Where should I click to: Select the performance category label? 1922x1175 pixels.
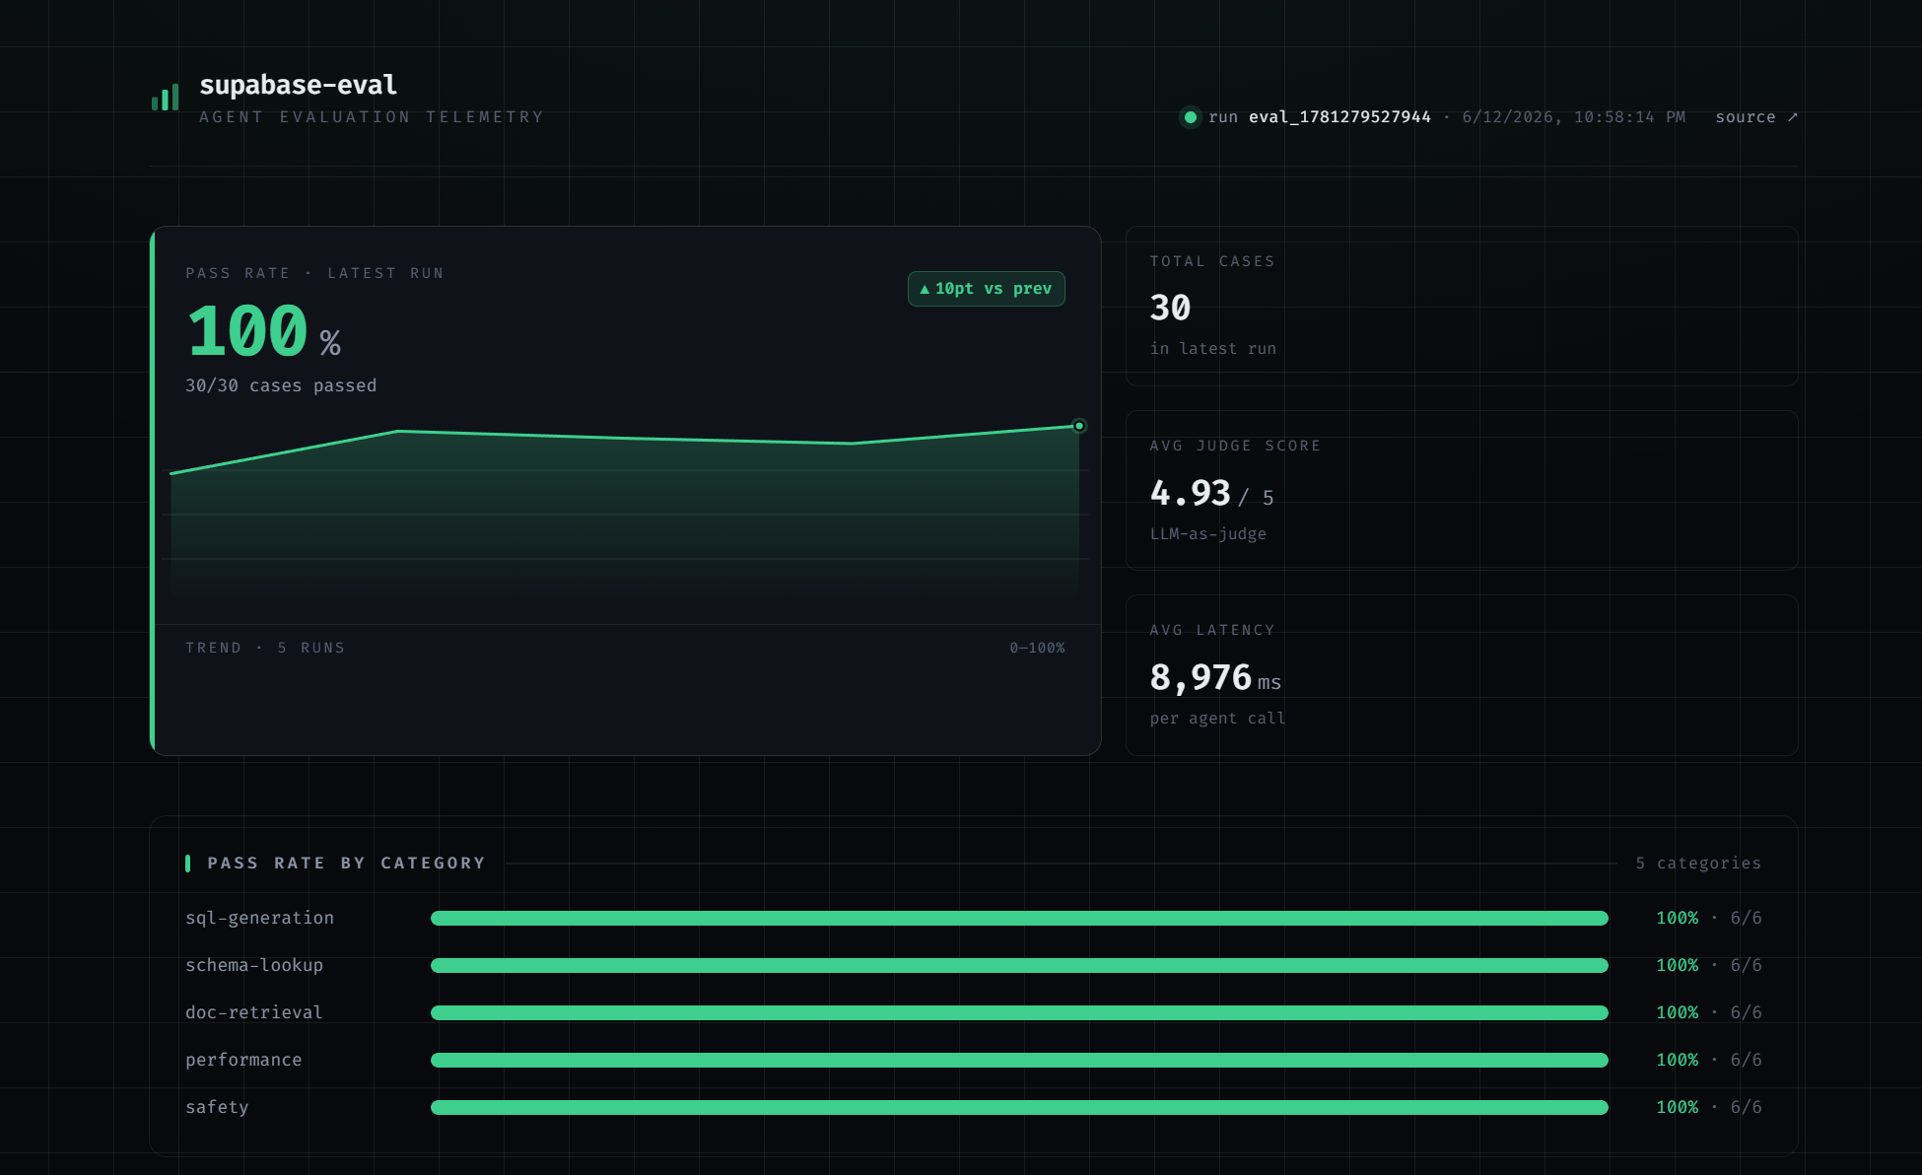pos(243,1060)
